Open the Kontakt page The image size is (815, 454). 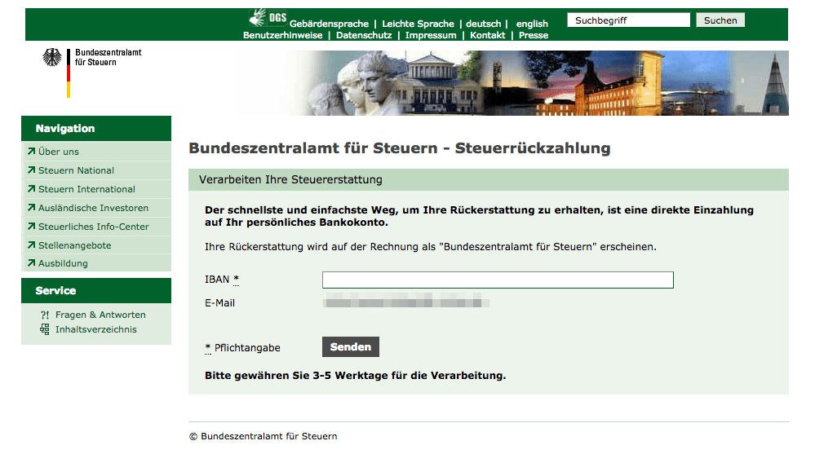click(488, 35)
